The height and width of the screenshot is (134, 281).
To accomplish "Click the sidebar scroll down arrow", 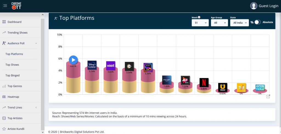I will coord(43,132).
